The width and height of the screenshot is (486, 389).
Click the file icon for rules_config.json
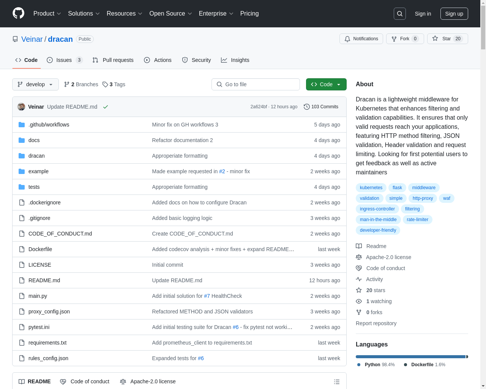pyautogui.click(x=22, y=358)
